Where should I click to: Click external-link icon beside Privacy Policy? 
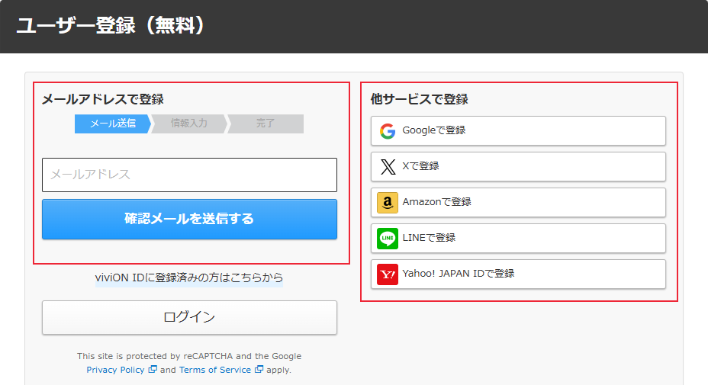pos(153,370)
